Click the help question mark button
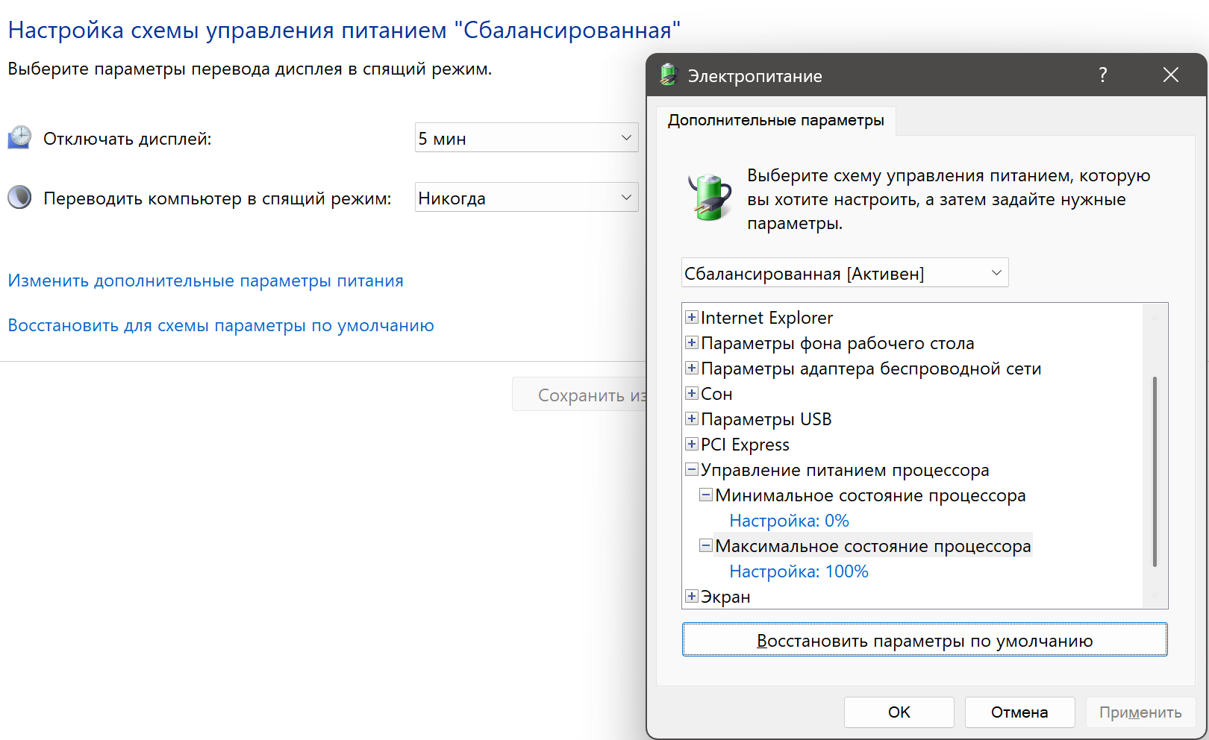 pos(1102,75)
